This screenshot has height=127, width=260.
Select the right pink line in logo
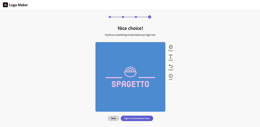tap(147, 77)
